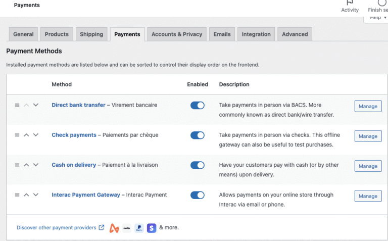
Task: Move Check payments down one row
Action: 36,135
